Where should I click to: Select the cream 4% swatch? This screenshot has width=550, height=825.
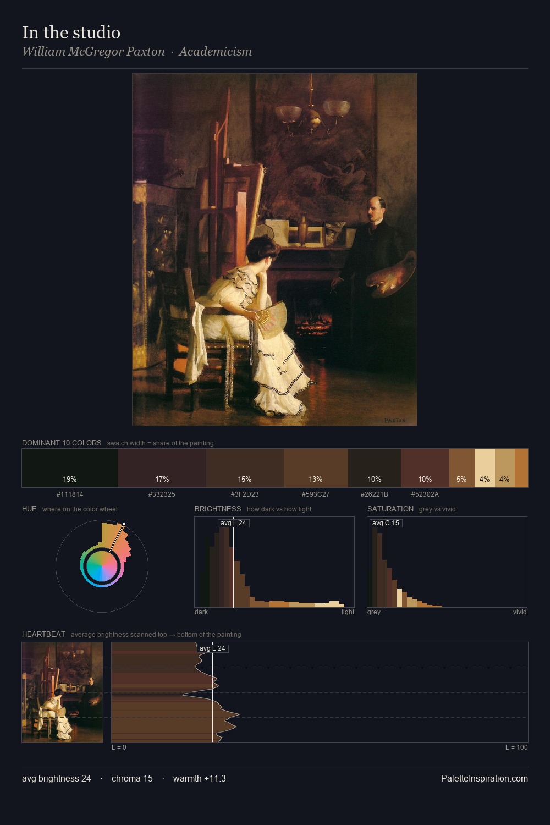point(485,468)
